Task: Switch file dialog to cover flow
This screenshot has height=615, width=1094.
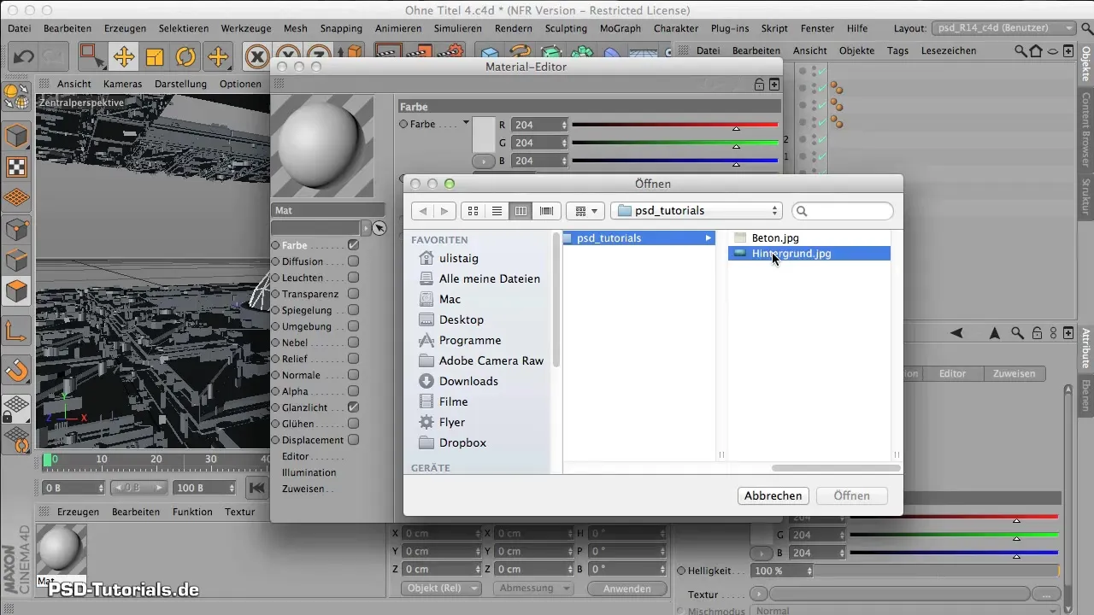Action: pyautogui.click(x=547, y=211)
